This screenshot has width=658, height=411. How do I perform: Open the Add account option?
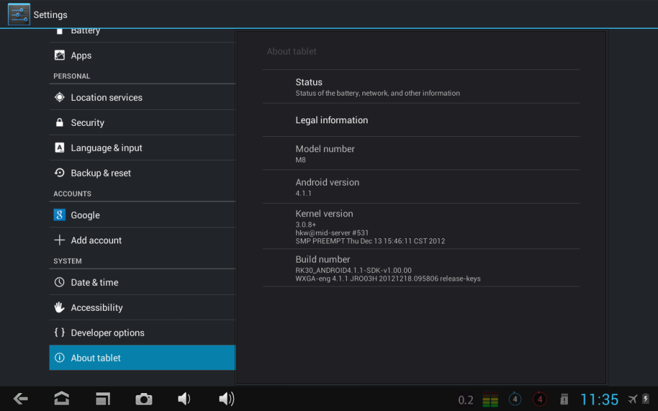point(142,240)
